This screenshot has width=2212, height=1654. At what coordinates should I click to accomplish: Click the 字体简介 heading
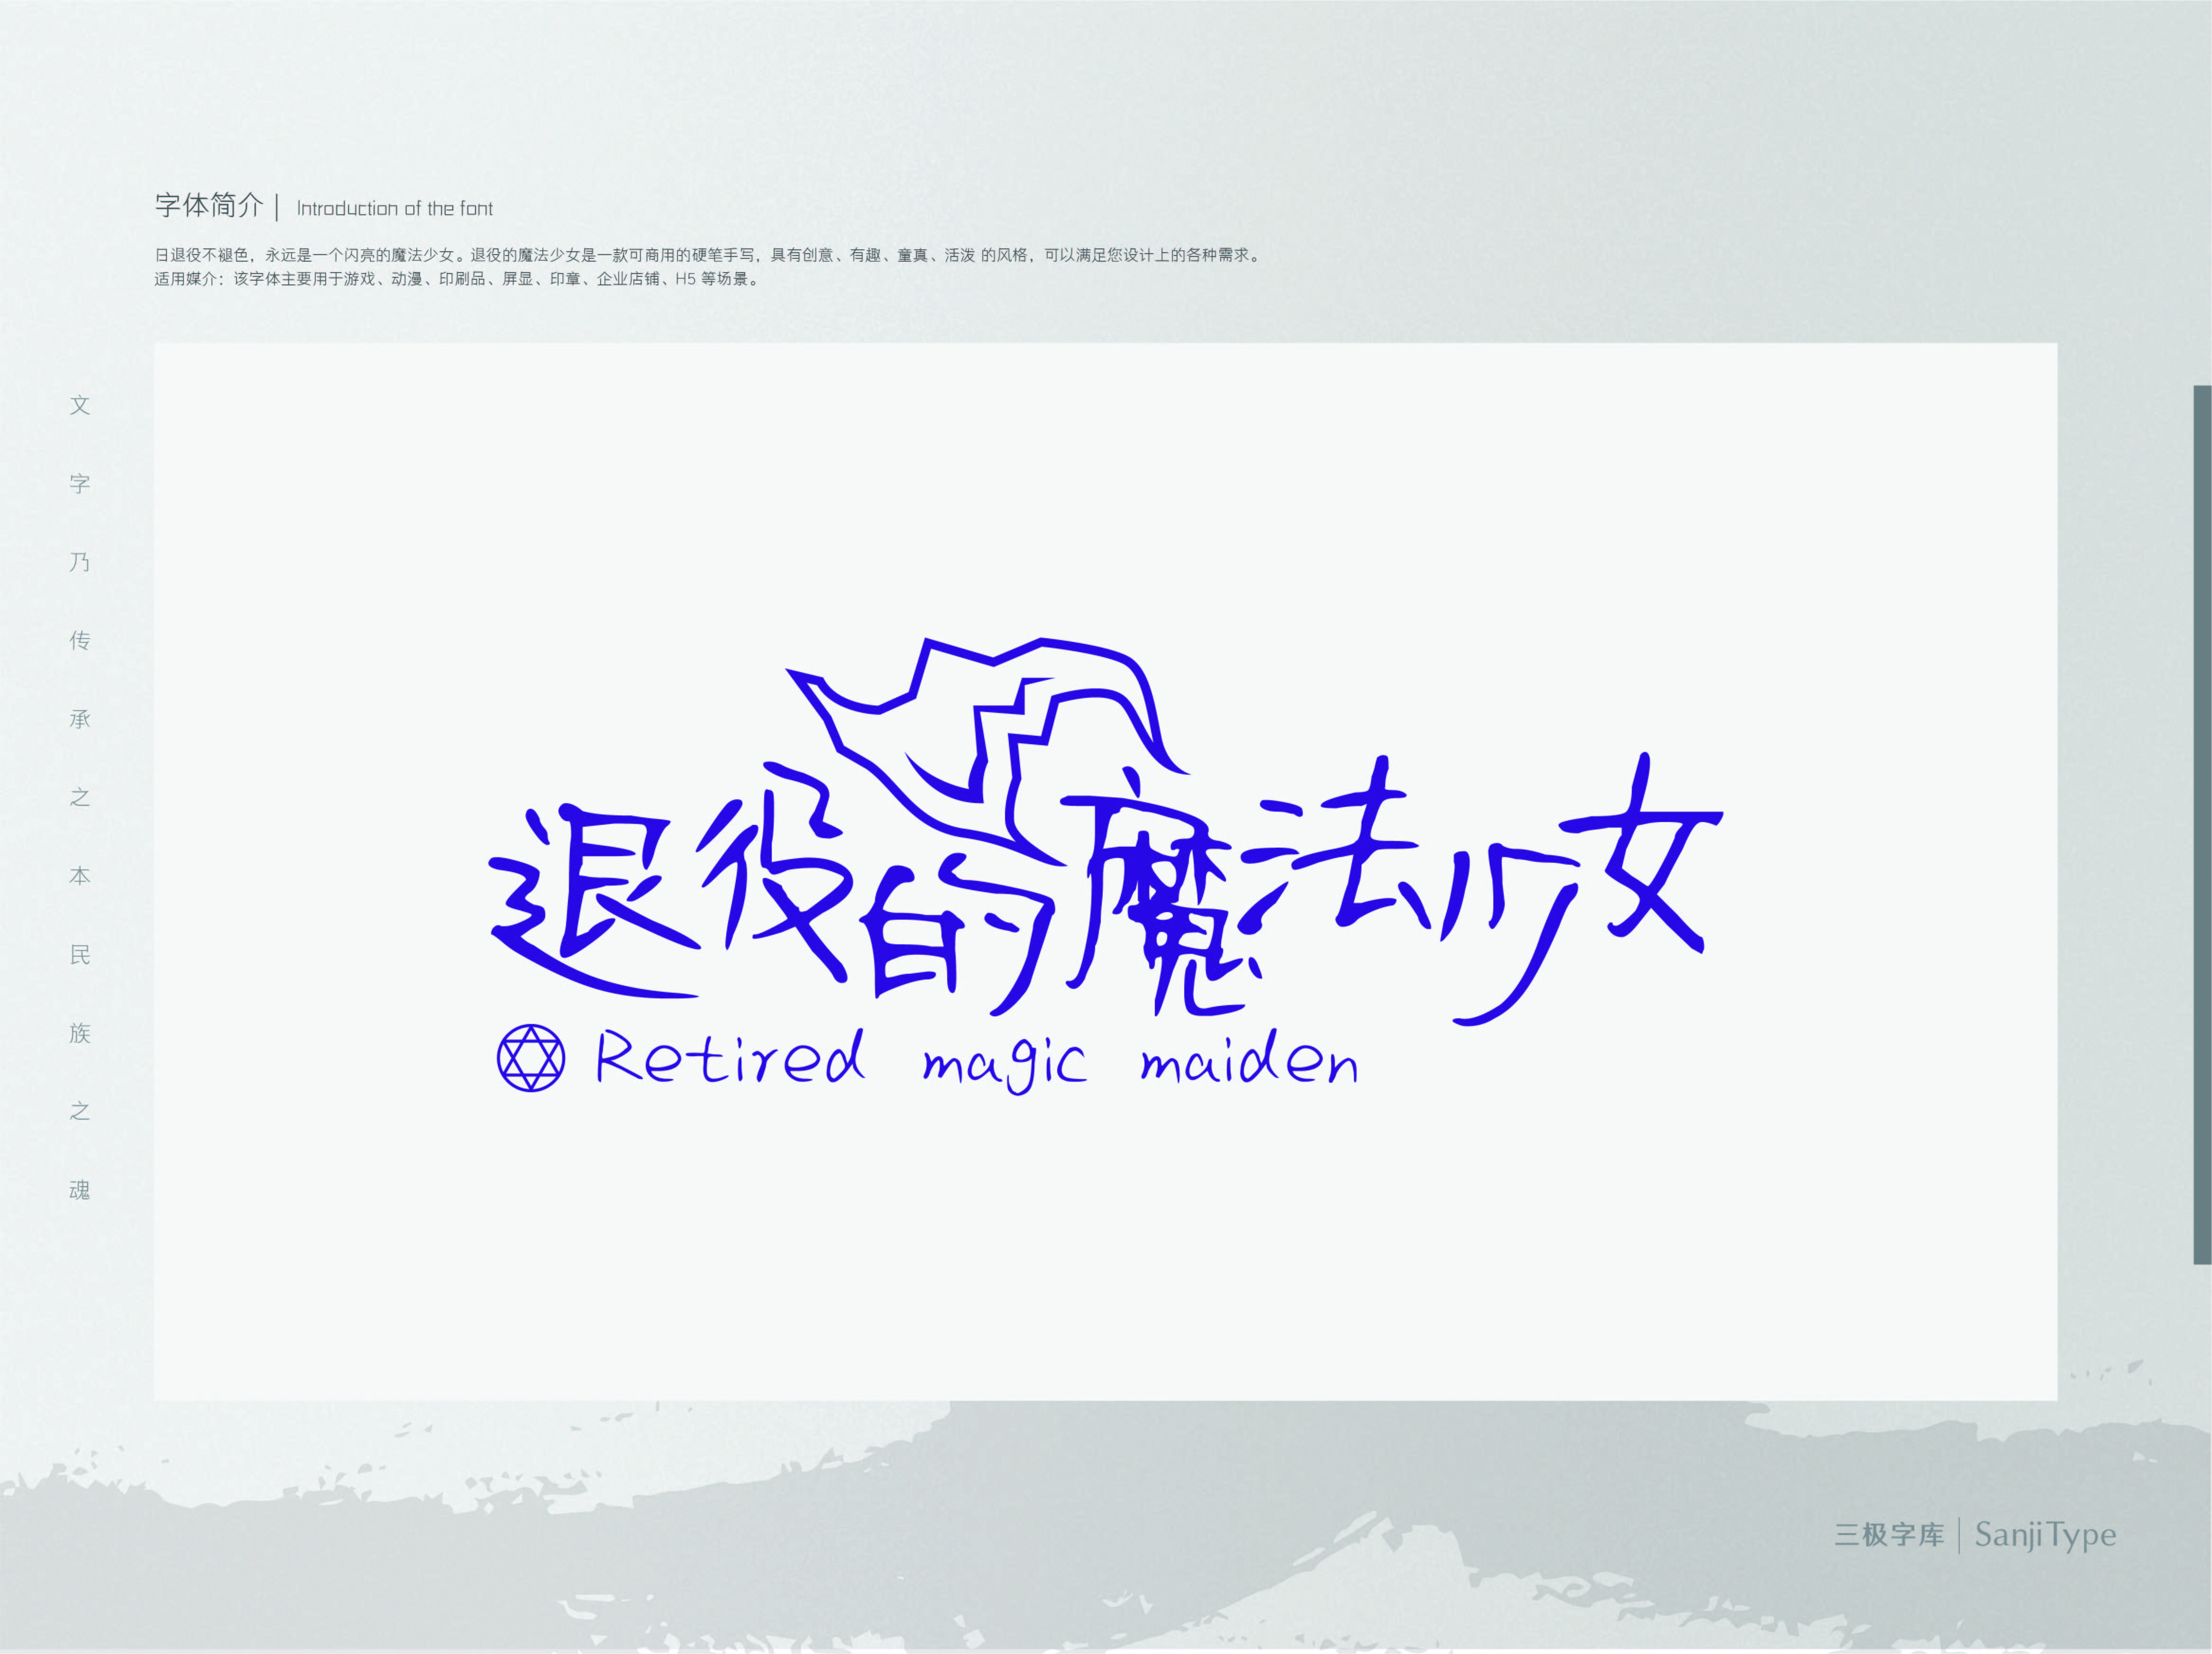(209, 206)
